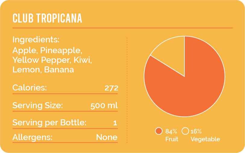Screen dimensions: 245x153
Task: Click the Serving per Bottle label
Action: 49,123
